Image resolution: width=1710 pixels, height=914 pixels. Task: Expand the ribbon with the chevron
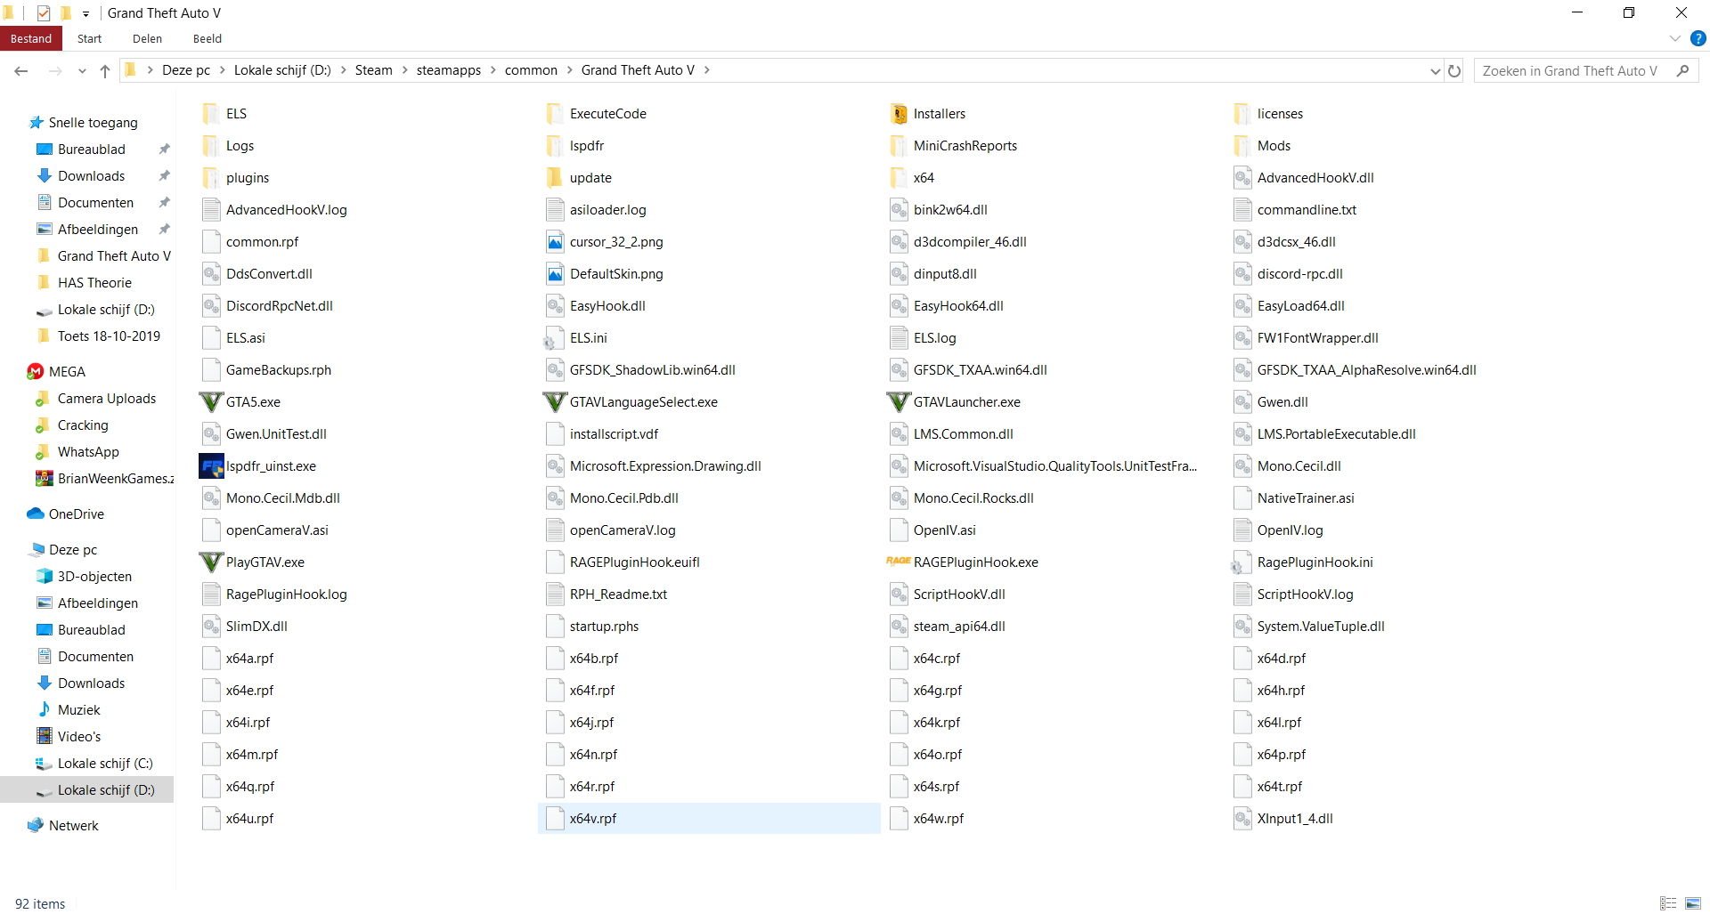point(1674,38)
